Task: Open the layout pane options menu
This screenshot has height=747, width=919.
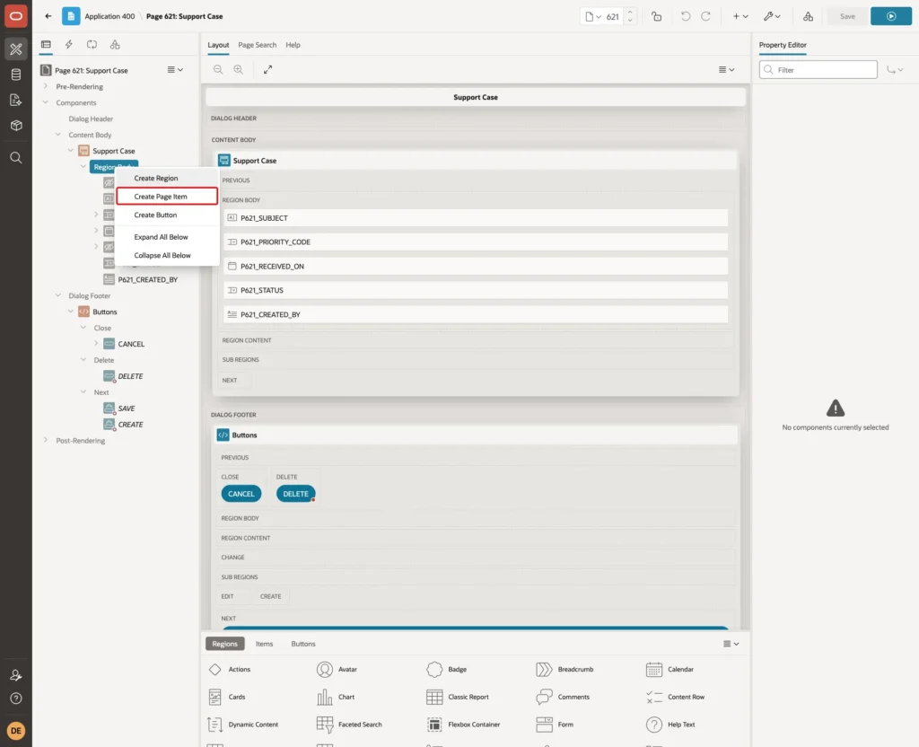Action: click(x=727, y=69)
